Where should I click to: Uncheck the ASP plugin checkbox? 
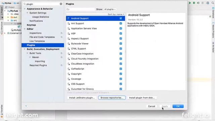tap(121, 34)
